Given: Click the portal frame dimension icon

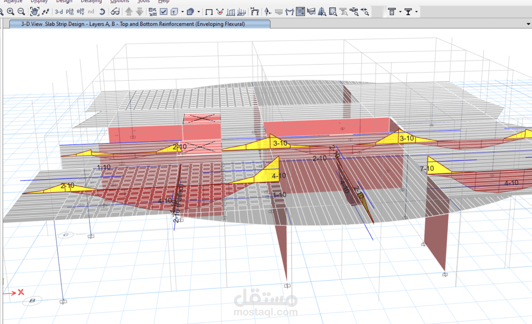Looking at the screenshot, I should click(255, 12).
